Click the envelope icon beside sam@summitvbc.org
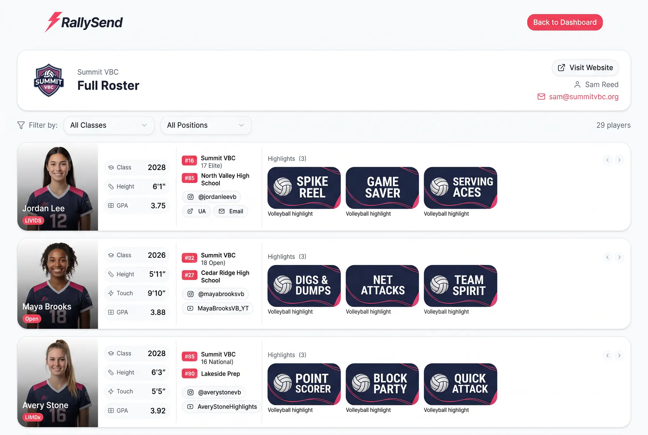 point(541,97)
